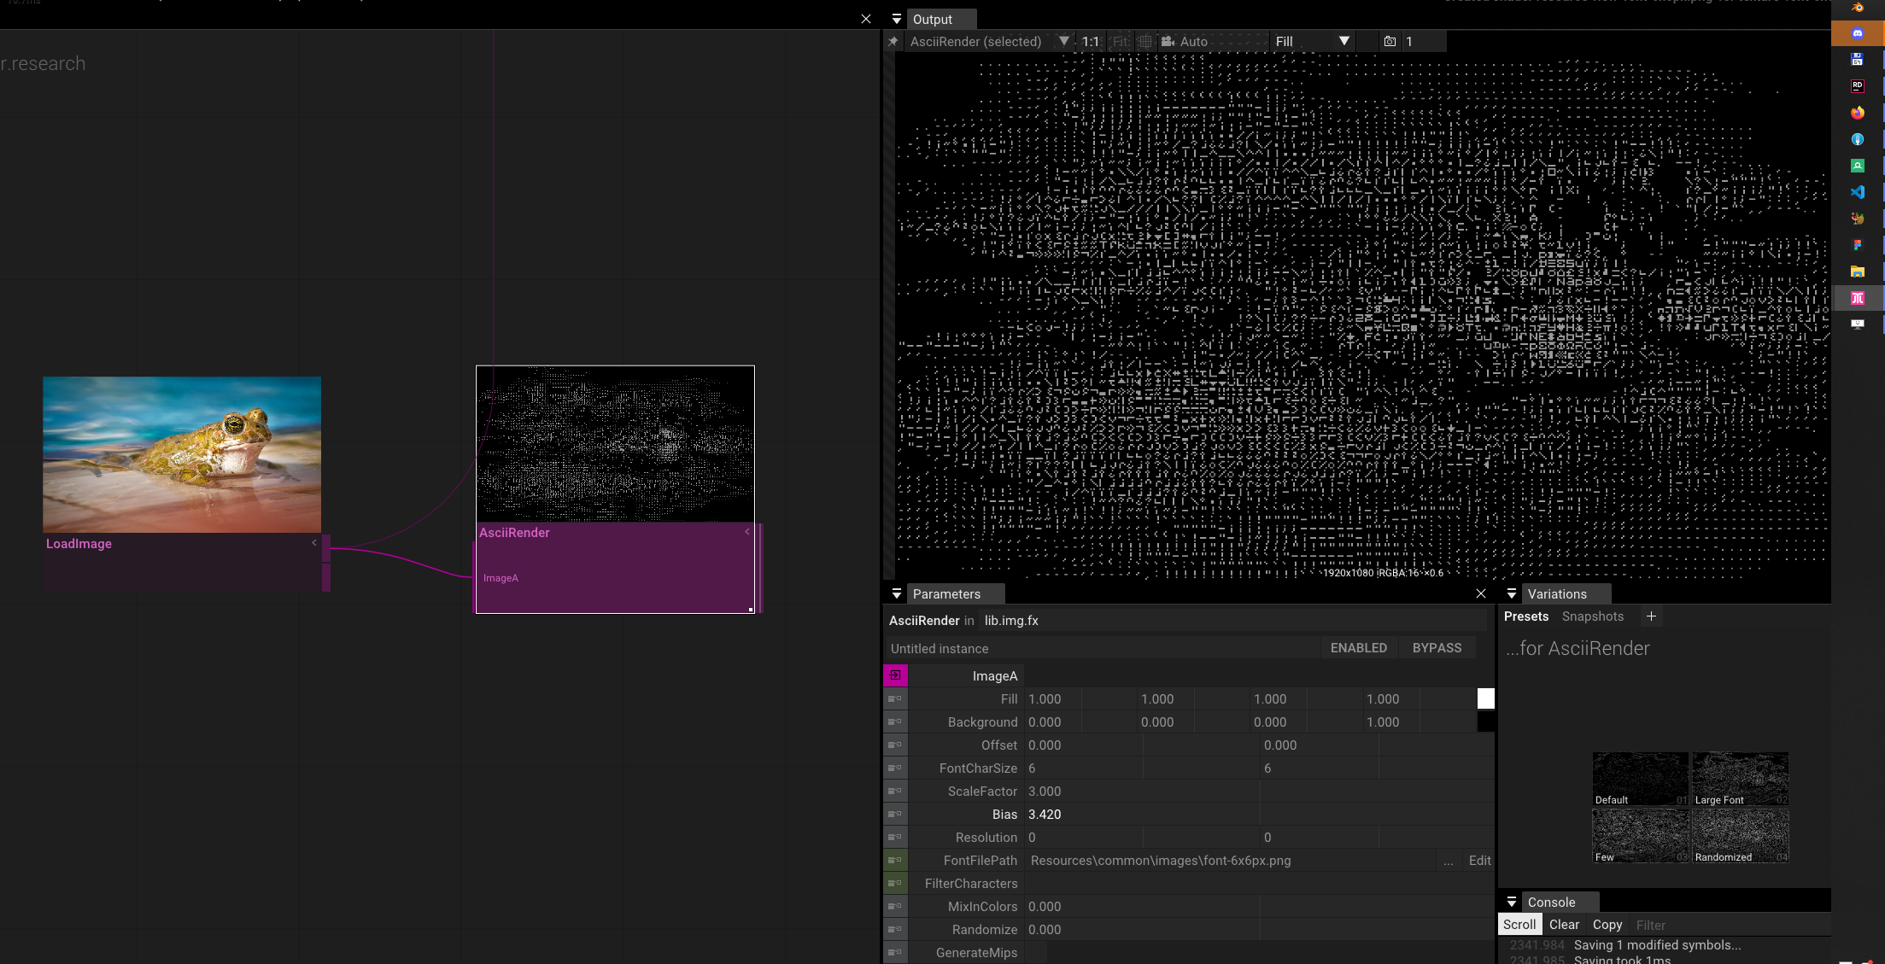Click the ScaleFactor parameter input icon

tap(895, 791)
